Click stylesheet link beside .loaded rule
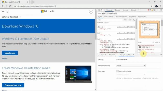163x91 pixels. coord(126,27)
